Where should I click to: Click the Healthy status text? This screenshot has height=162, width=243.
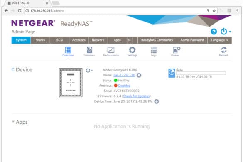coord(124,80)
